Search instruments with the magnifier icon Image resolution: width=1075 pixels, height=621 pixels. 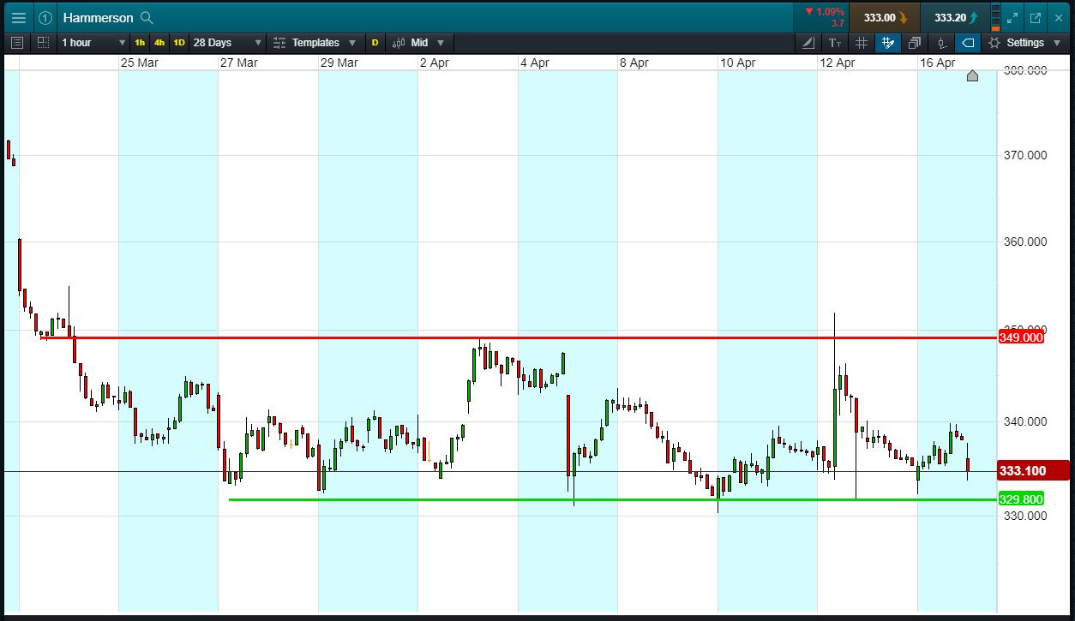pos(147,17)
